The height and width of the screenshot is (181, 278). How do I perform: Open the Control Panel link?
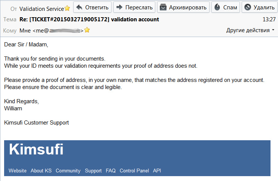pyautogui.click(x=134, y=171)
